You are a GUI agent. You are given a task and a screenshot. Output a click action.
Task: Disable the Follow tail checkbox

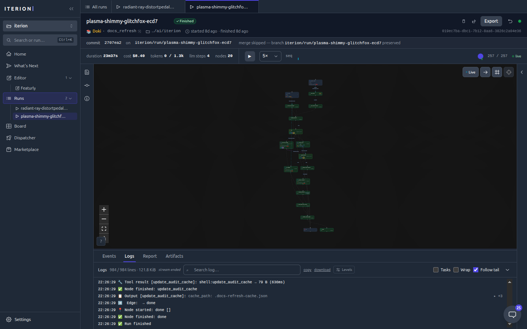click(476, 270)
